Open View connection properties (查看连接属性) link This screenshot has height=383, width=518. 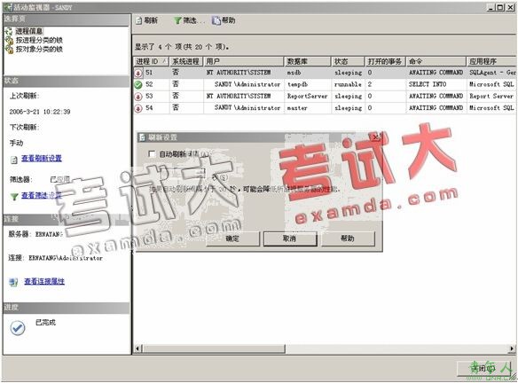tap(44, 281)
